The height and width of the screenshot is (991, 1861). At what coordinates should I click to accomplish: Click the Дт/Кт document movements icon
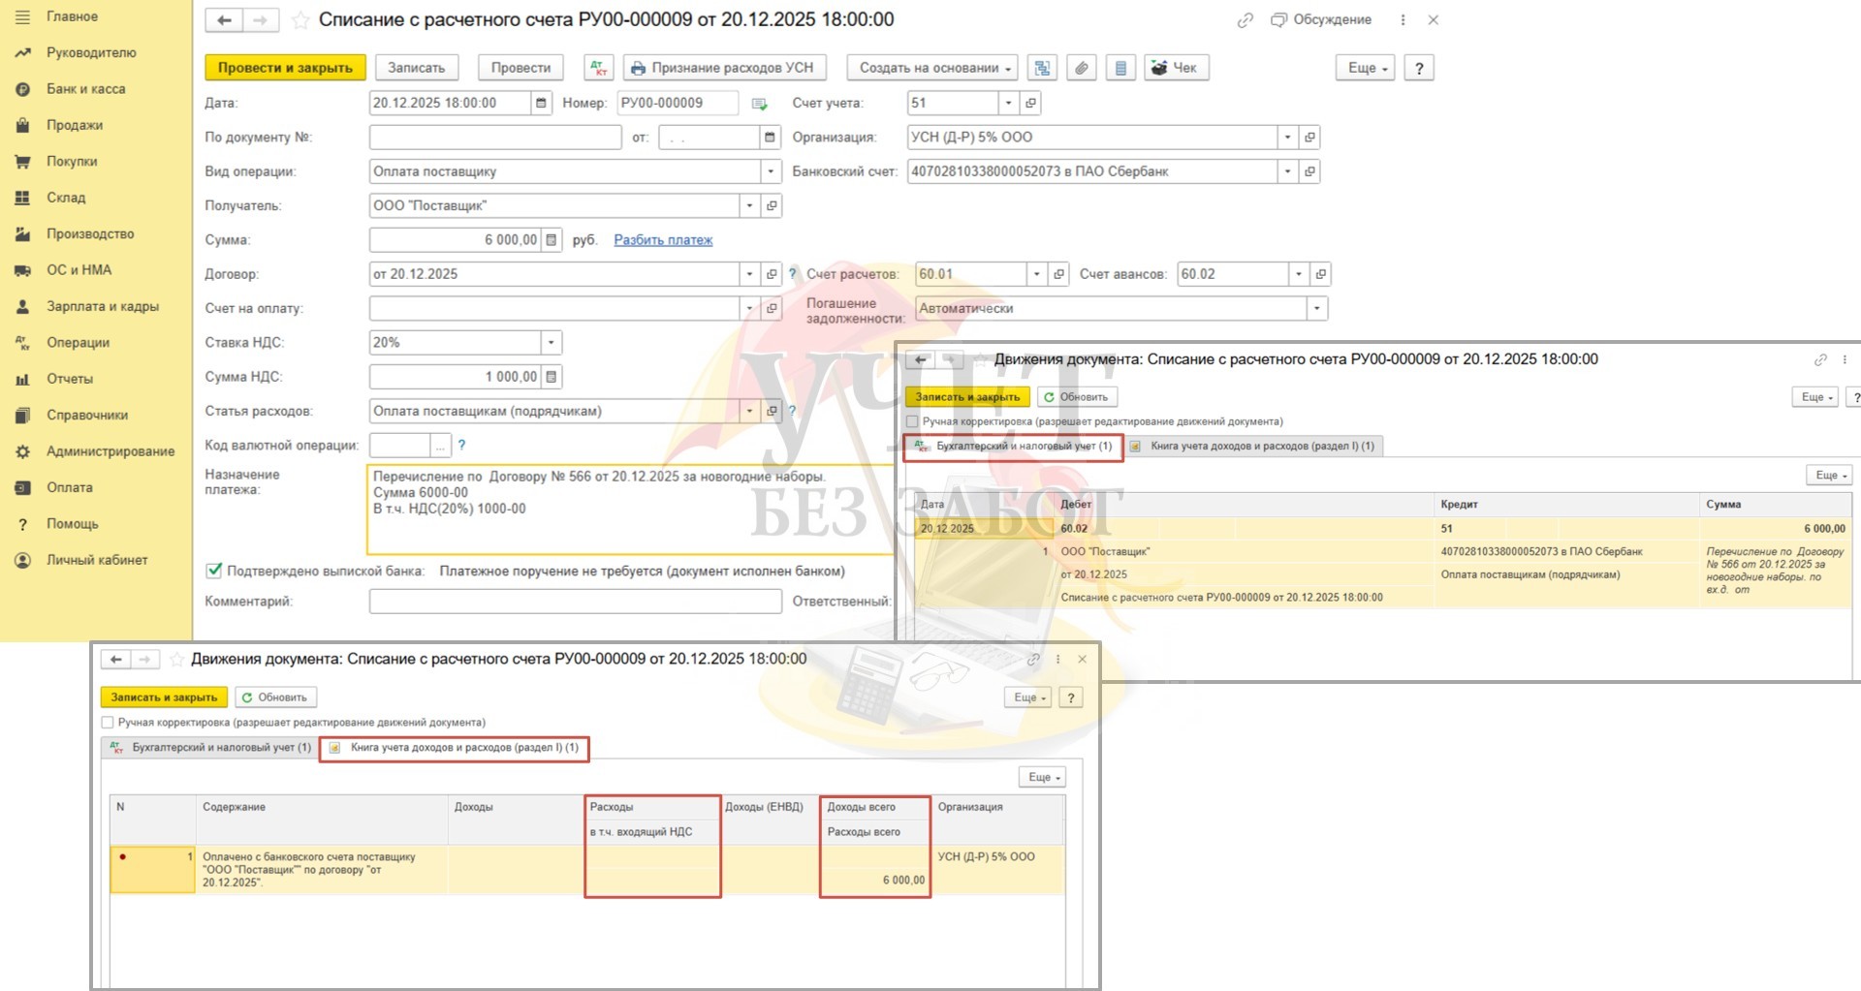(598, 68)
